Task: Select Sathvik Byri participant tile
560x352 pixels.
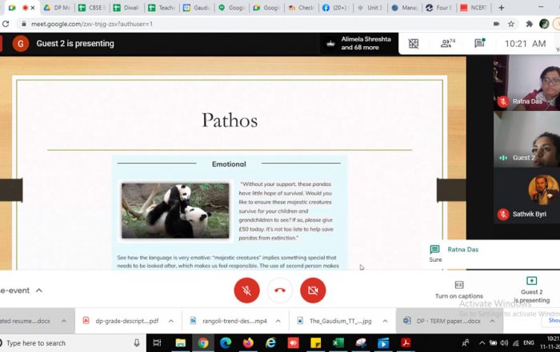Action: point(526,196)
